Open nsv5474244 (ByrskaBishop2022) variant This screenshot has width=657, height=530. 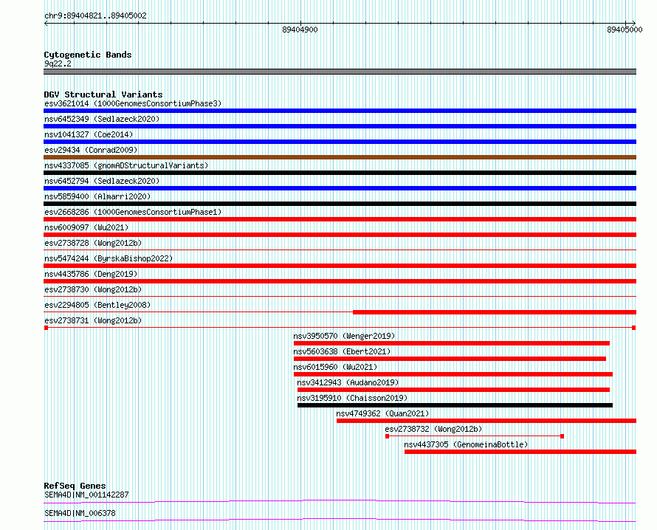[x=109, y=258]
